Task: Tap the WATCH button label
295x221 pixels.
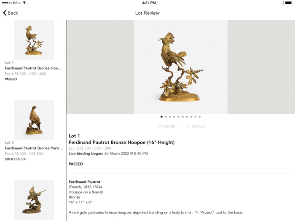Action: 198,126
